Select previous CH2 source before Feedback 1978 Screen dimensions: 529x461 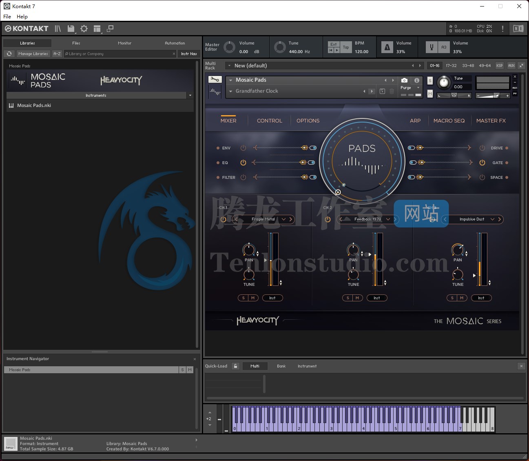point(341,219)
